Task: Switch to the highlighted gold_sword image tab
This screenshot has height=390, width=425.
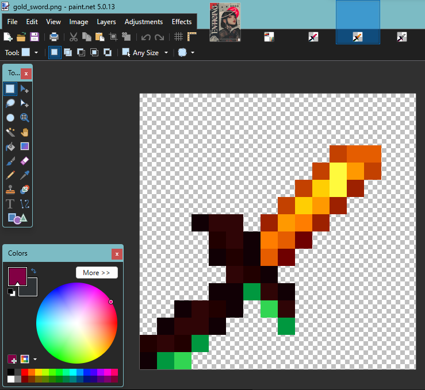Action: click(x=358, y=22)
